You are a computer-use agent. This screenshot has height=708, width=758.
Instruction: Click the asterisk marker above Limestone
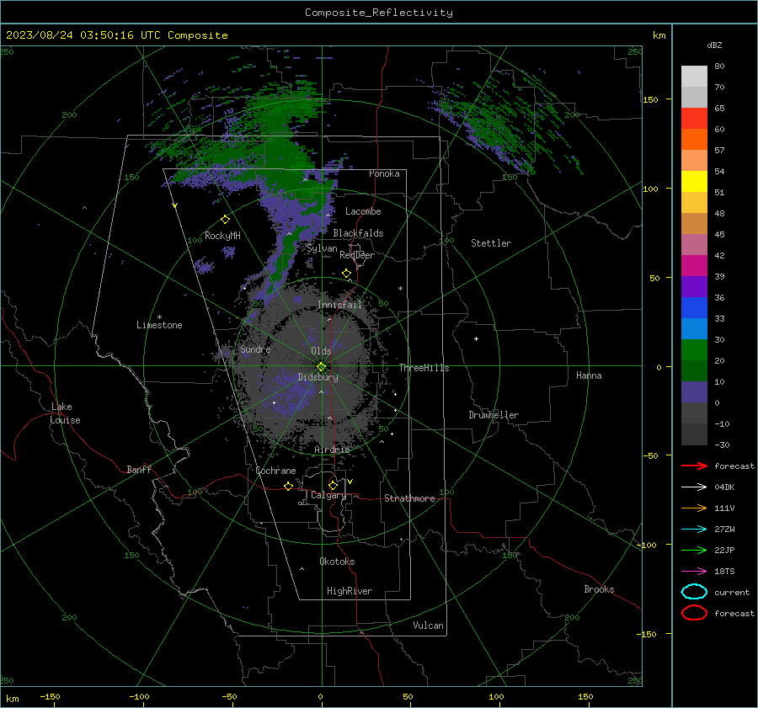[x=159, y=317]
